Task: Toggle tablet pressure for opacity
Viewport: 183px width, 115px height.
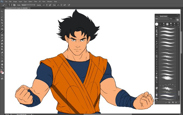Action: [x=50, y=5]
